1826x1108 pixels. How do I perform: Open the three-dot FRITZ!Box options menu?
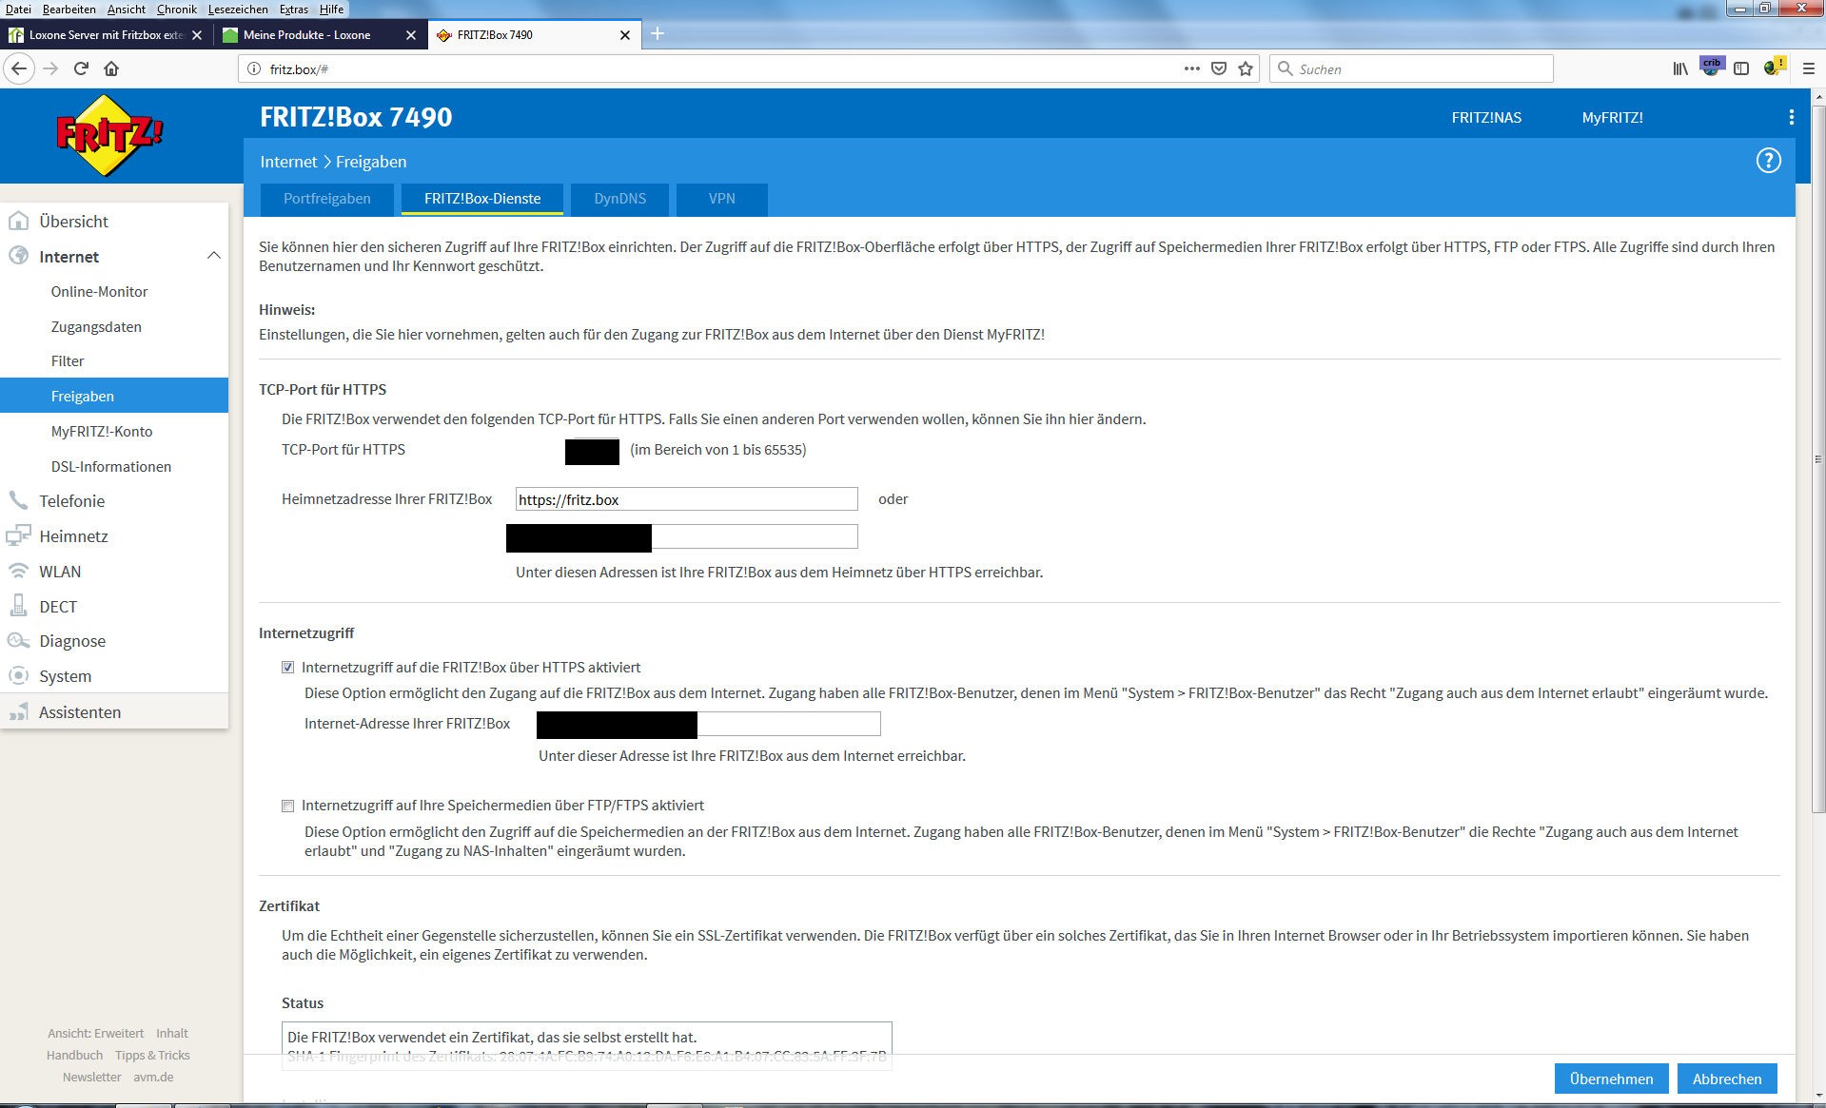click(1791, 117)
